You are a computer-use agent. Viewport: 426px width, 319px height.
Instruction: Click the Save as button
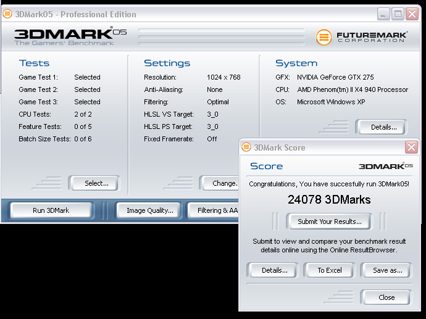[386, 270]
